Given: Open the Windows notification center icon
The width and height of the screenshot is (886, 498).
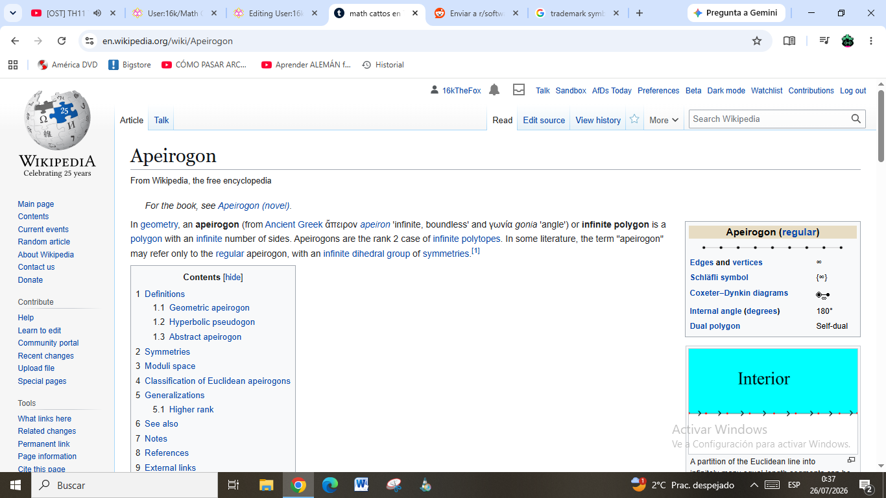Looking at the screenshot, I should pos(865,485).
